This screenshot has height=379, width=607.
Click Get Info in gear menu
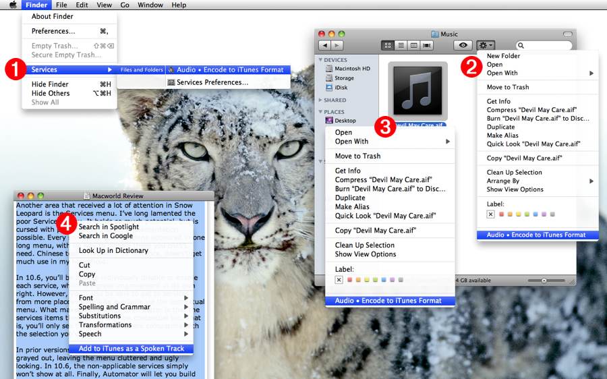(x=498, y=101)
